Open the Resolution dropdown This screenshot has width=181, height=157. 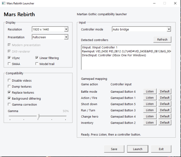tap(50, 29)
